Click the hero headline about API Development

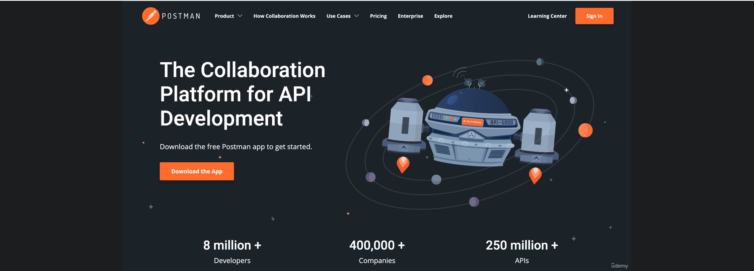pyautogui.click(x=242, y=94)
